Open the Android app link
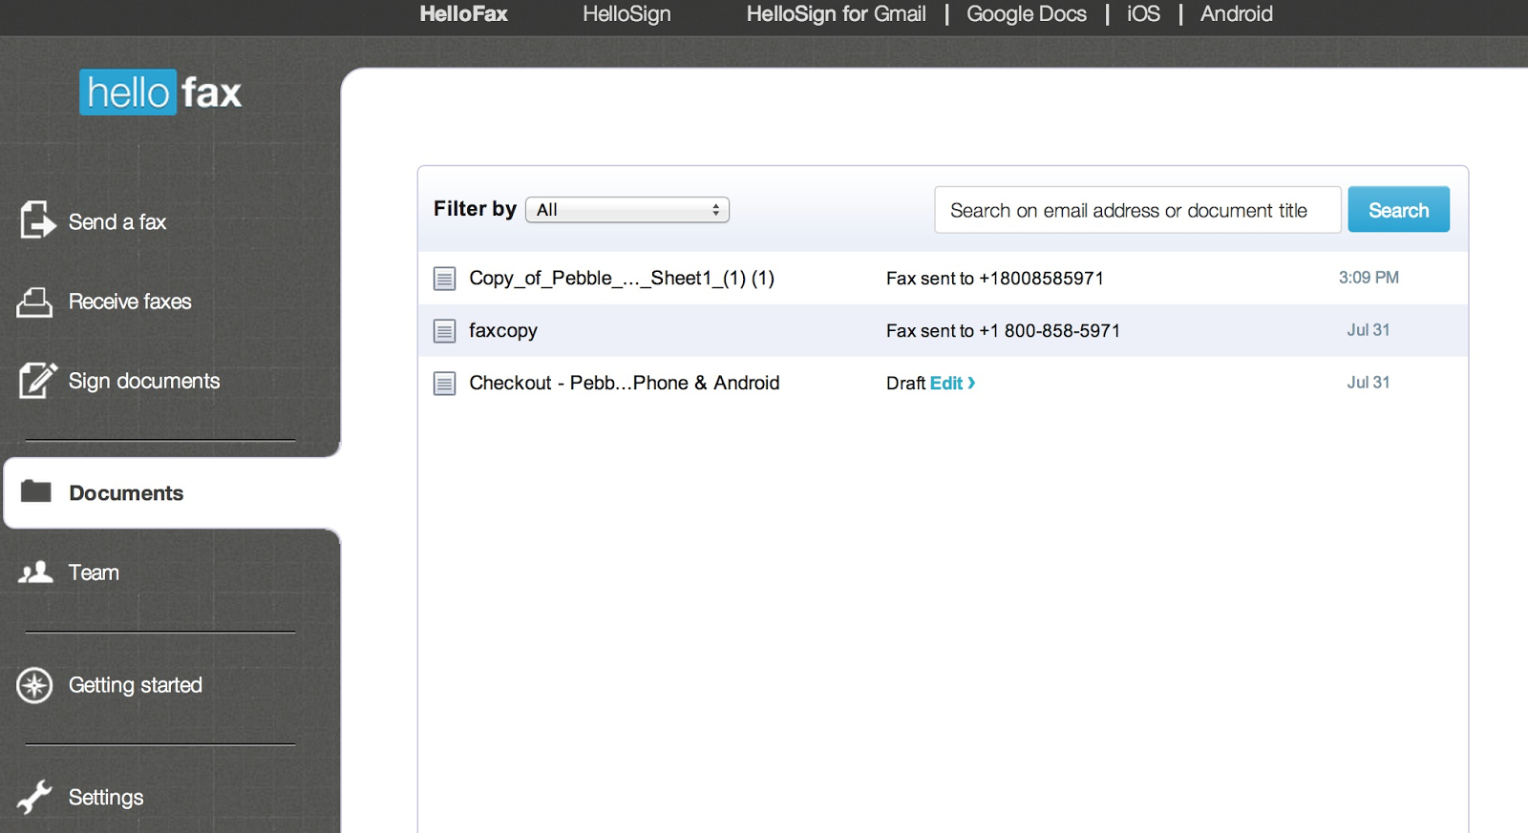The width and height of the screenshot is (1528, 833). (1236, 14)
